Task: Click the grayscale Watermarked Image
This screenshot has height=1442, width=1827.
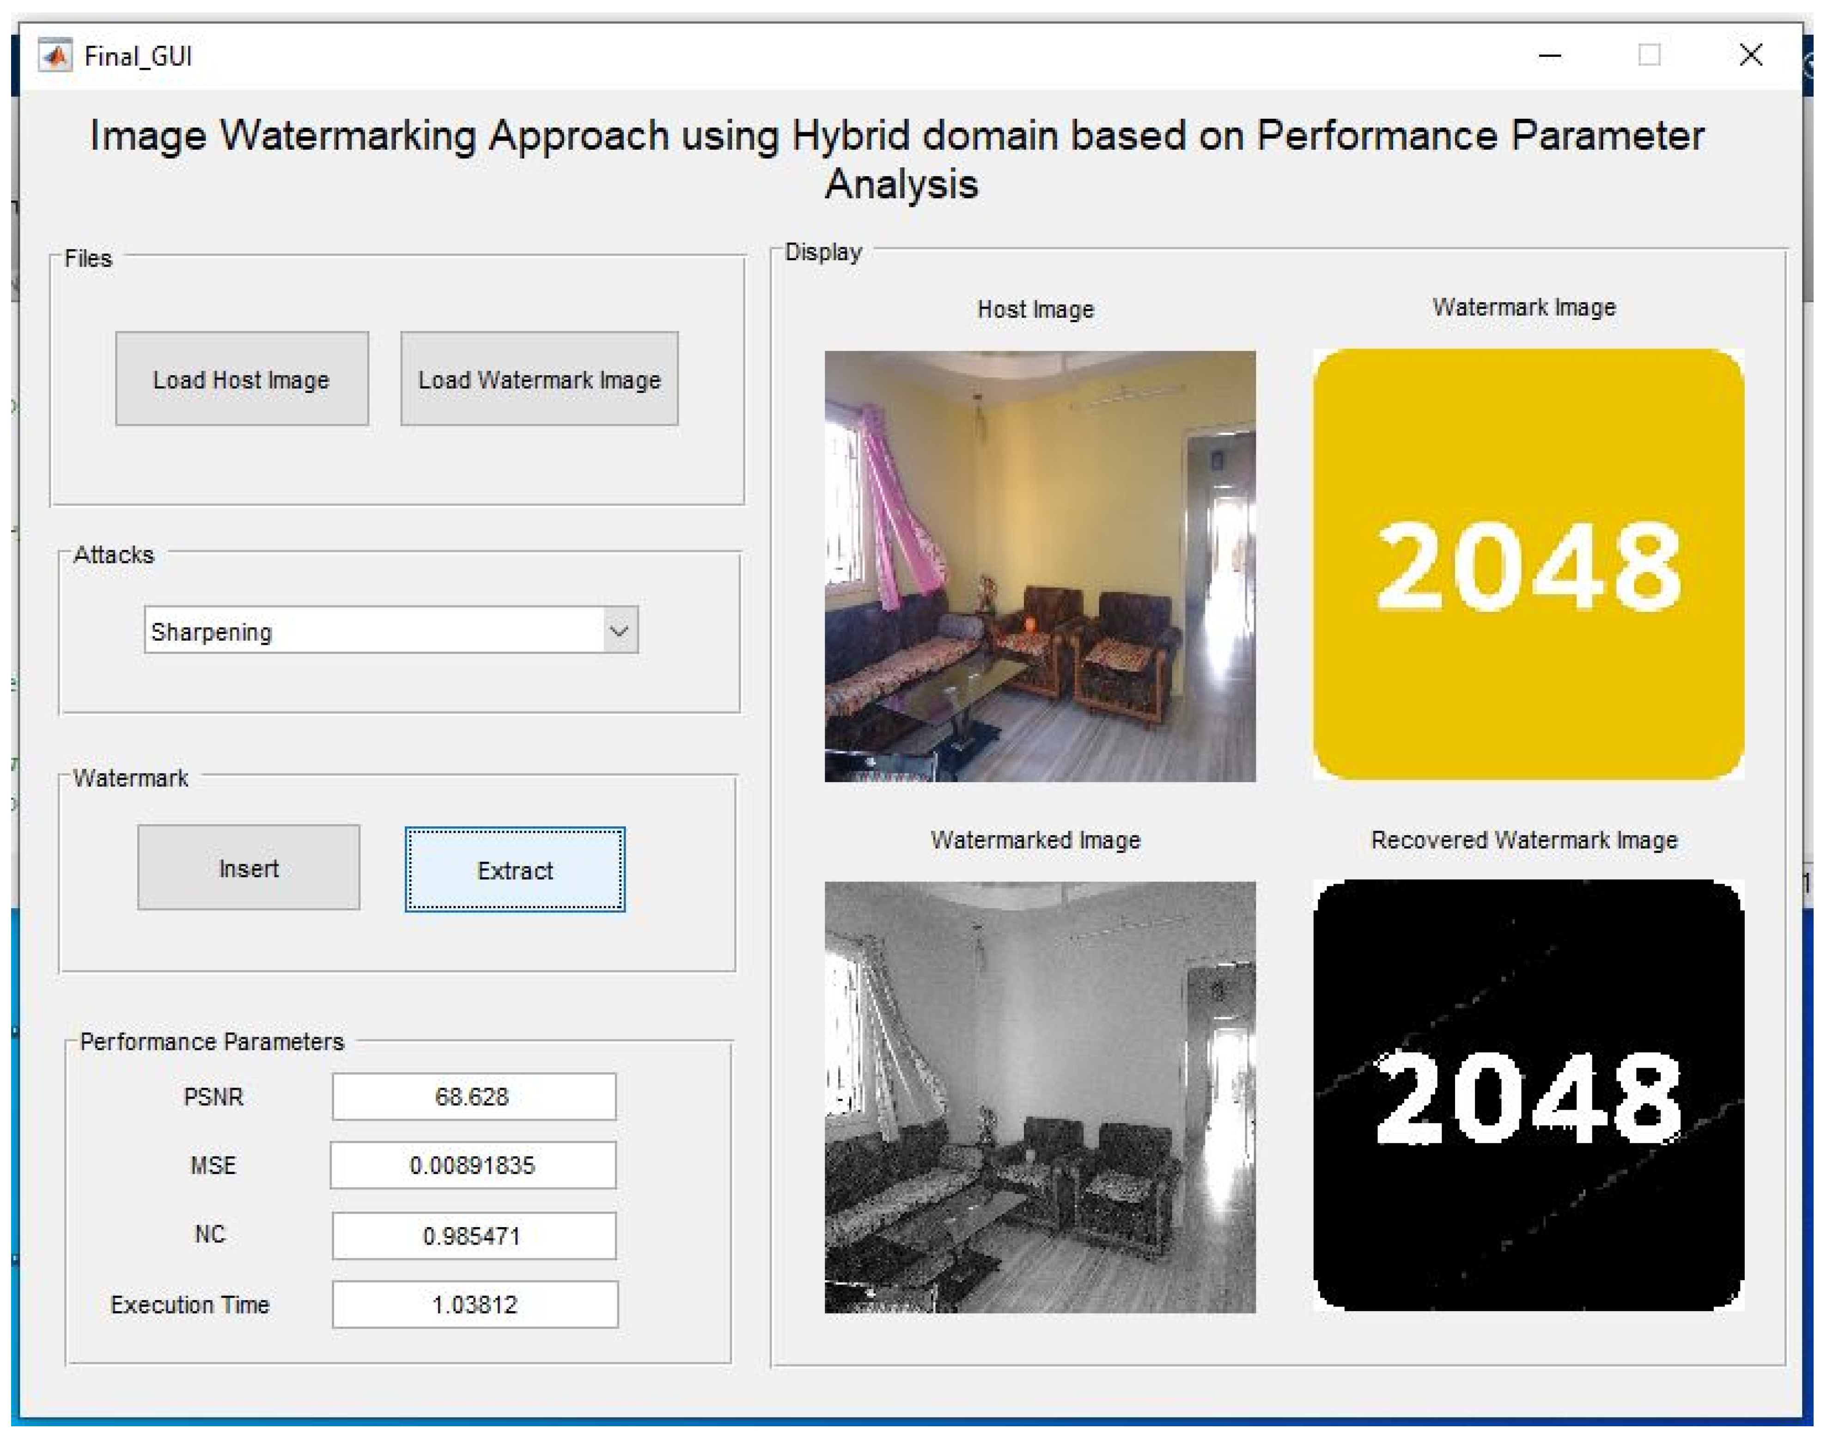Action: click(1040, 1097)
